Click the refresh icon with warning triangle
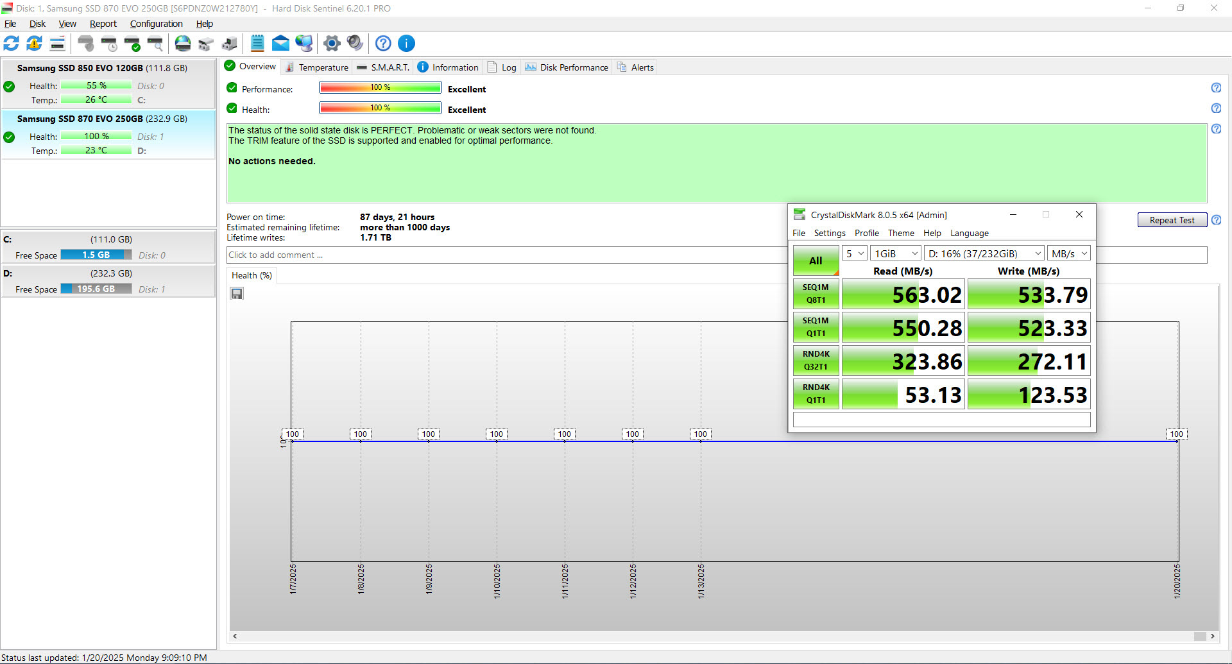Viewport: 1232px width, 664px height. click(34, 44)
